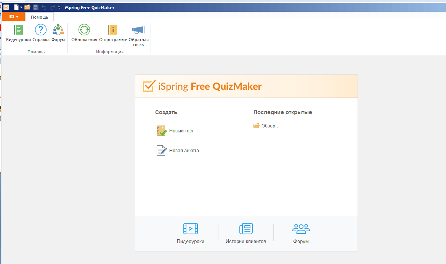Send Обратная связь feedback
The image size is (446, 264).
(x=138, y=35)
